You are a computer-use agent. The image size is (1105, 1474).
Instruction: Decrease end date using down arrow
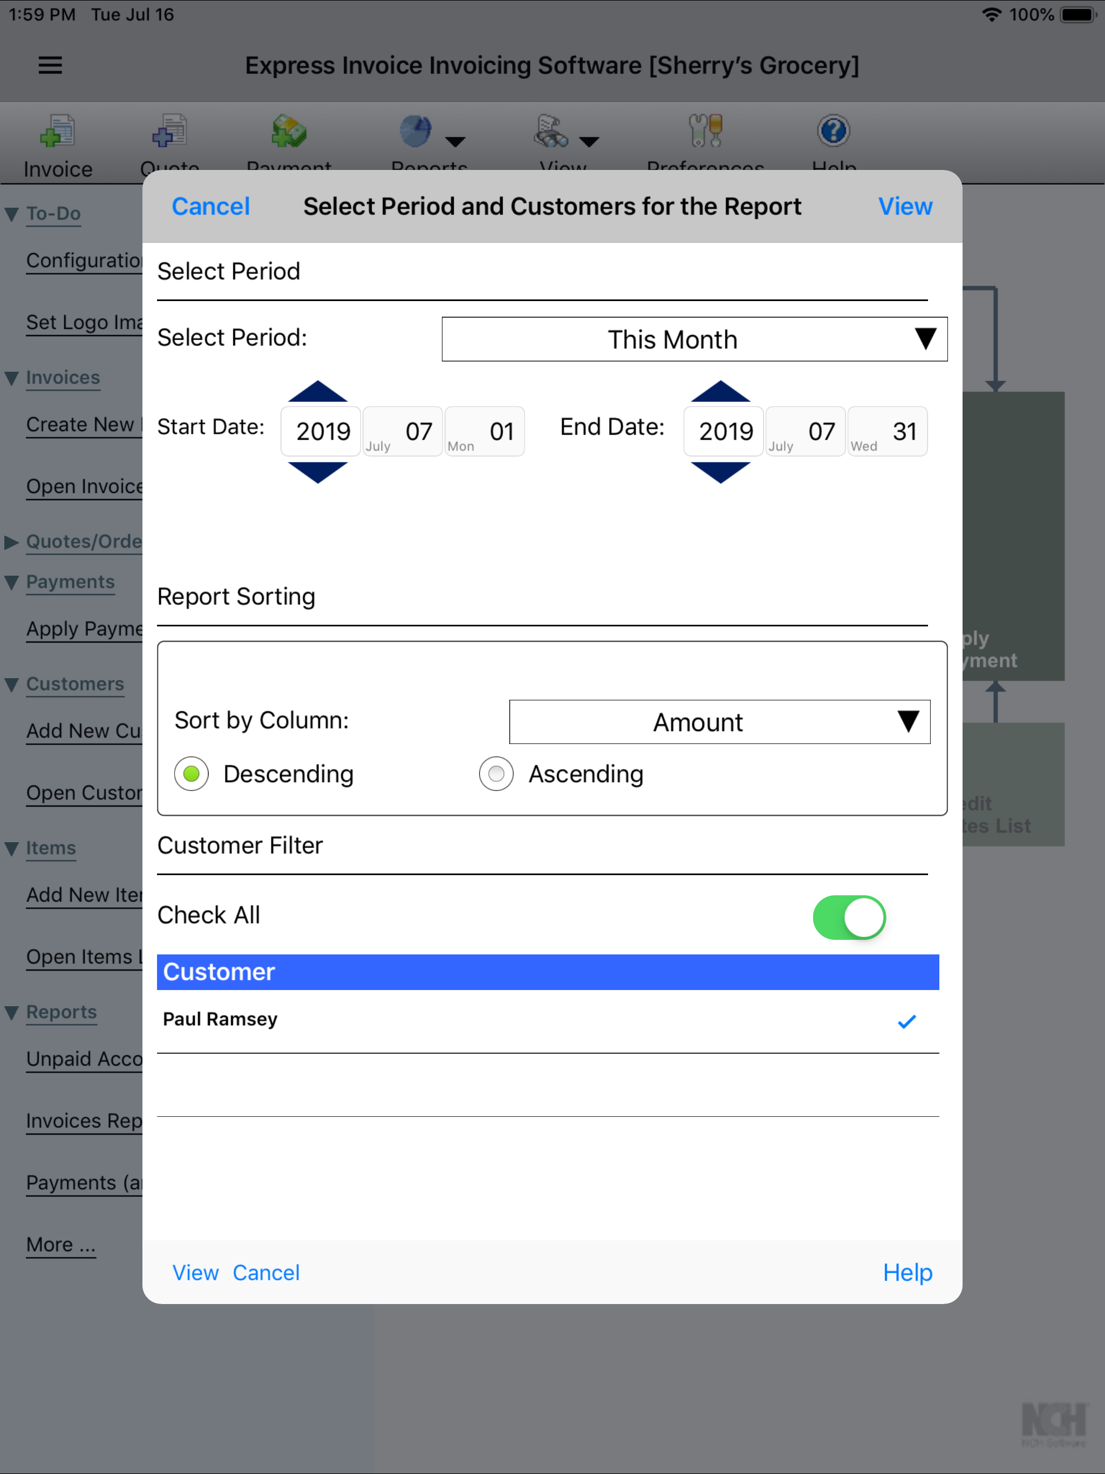tap(720, 472)
